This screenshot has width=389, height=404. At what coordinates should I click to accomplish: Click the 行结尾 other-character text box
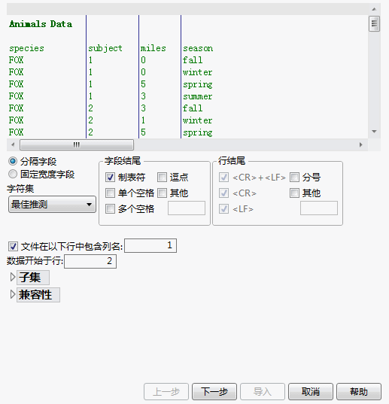pyautogui.click(x=319, y=208)
